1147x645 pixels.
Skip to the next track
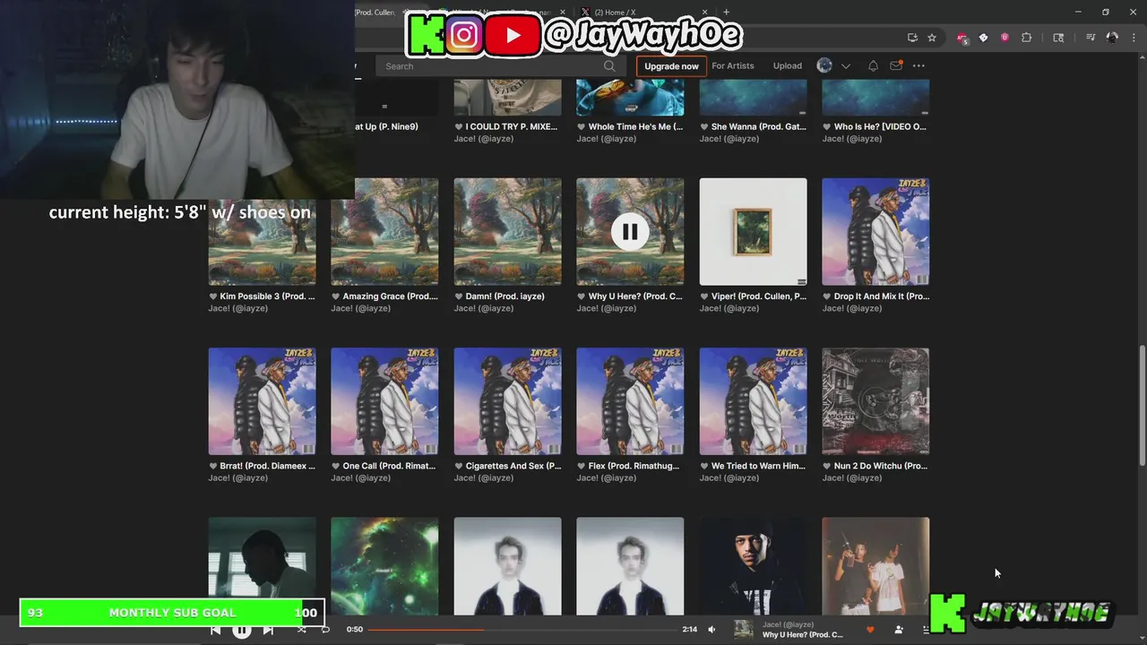pos(268,630)
